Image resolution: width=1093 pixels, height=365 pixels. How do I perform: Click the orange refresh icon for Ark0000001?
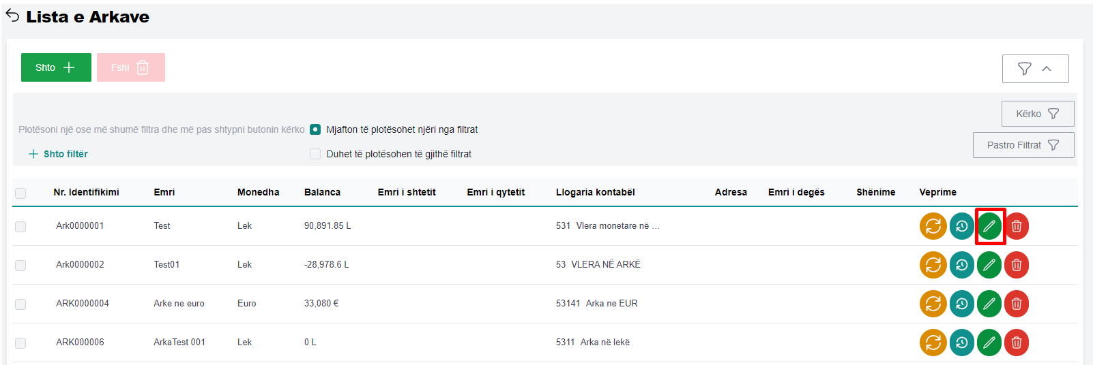tap(933, 226)
